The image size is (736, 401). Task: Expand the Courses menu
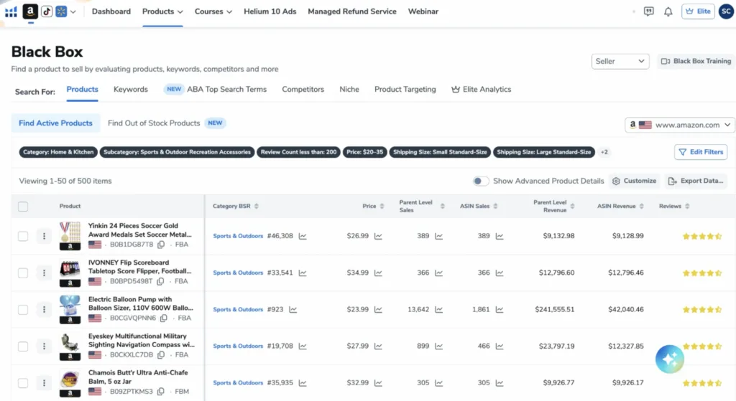point(213,11)
